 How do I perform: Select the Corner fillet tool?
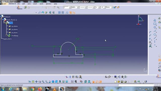point(150,32)
